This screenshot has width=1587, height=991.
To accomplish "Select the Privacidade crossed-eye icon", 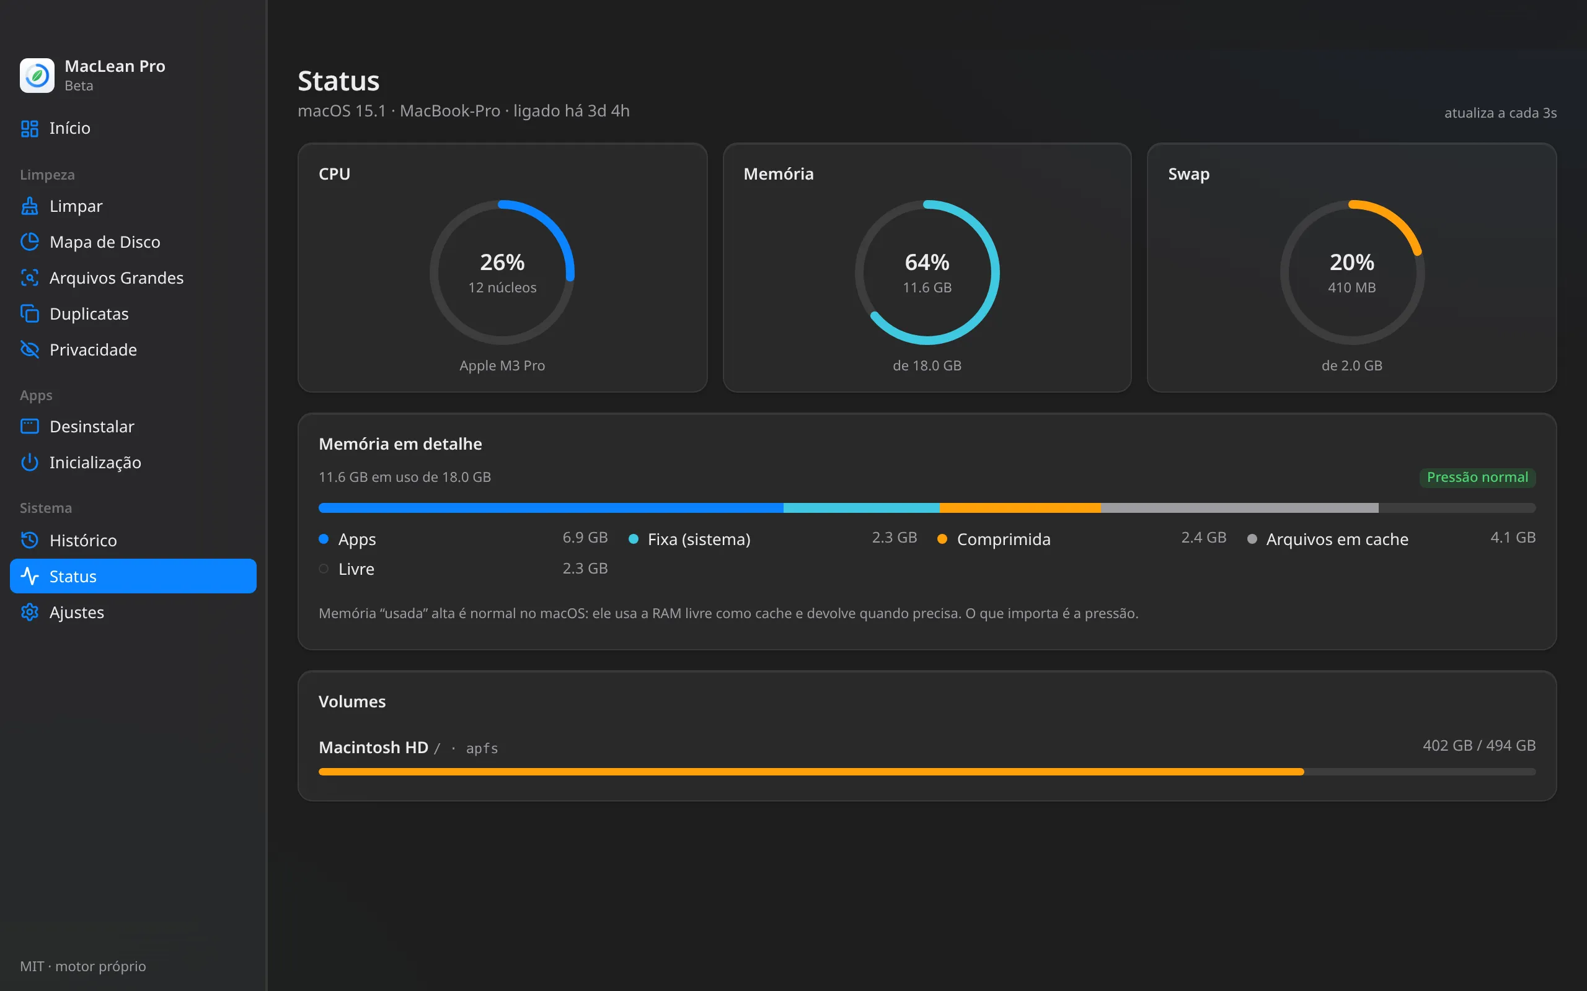I will point(30,349).
